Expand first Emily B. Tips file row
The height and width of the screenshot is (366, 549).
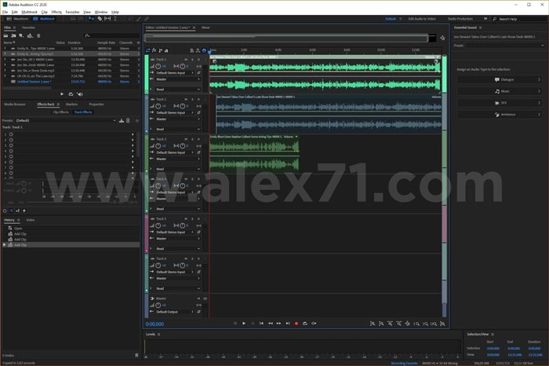coord(5,49)
